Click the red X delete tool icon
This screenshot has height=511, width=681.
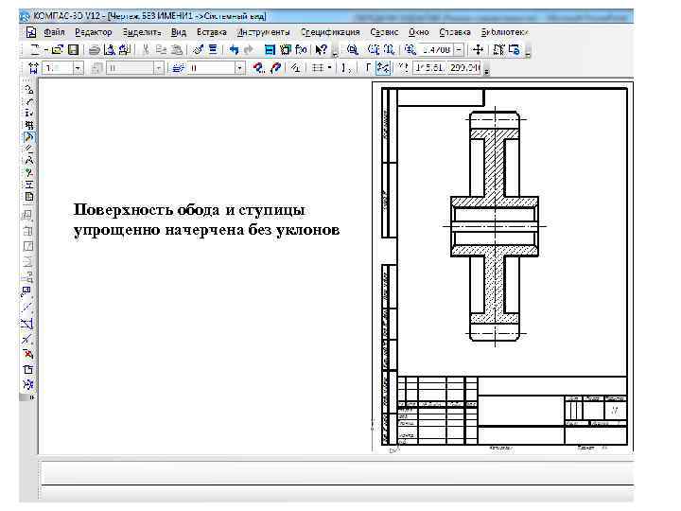(28, 354)
